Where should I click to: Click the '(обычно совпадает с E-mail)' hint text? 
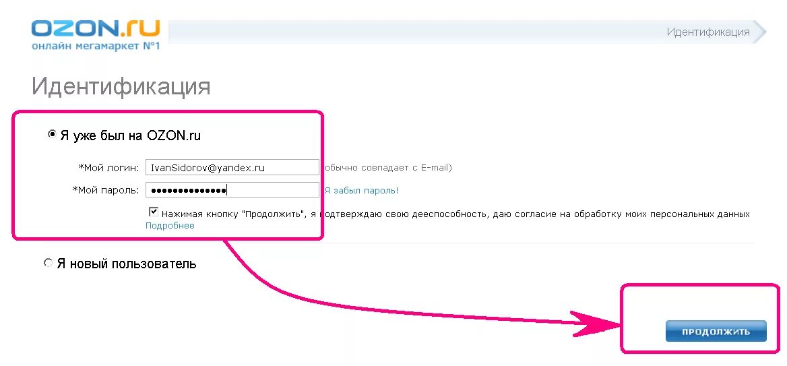pos(387,168)
